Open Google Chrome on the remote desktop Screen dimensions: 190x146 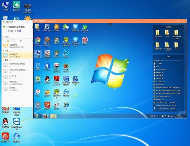pos(38,41)
